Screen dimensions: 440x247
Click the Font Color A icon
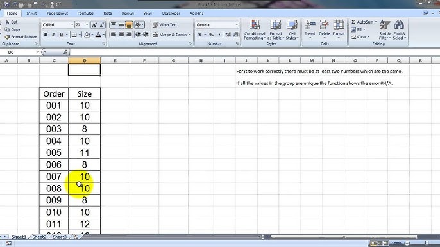click(x=98, y=35)
